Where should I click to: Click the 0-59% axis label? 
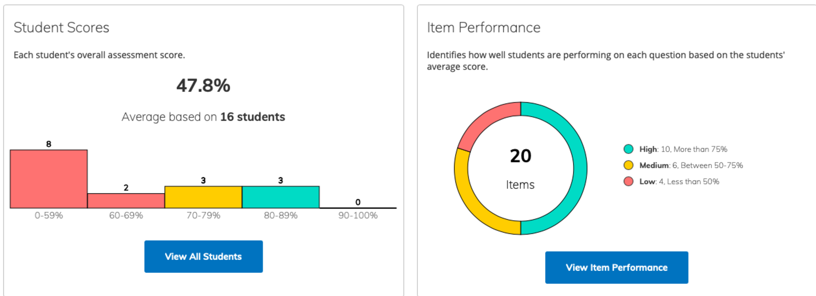pos(49,215)
